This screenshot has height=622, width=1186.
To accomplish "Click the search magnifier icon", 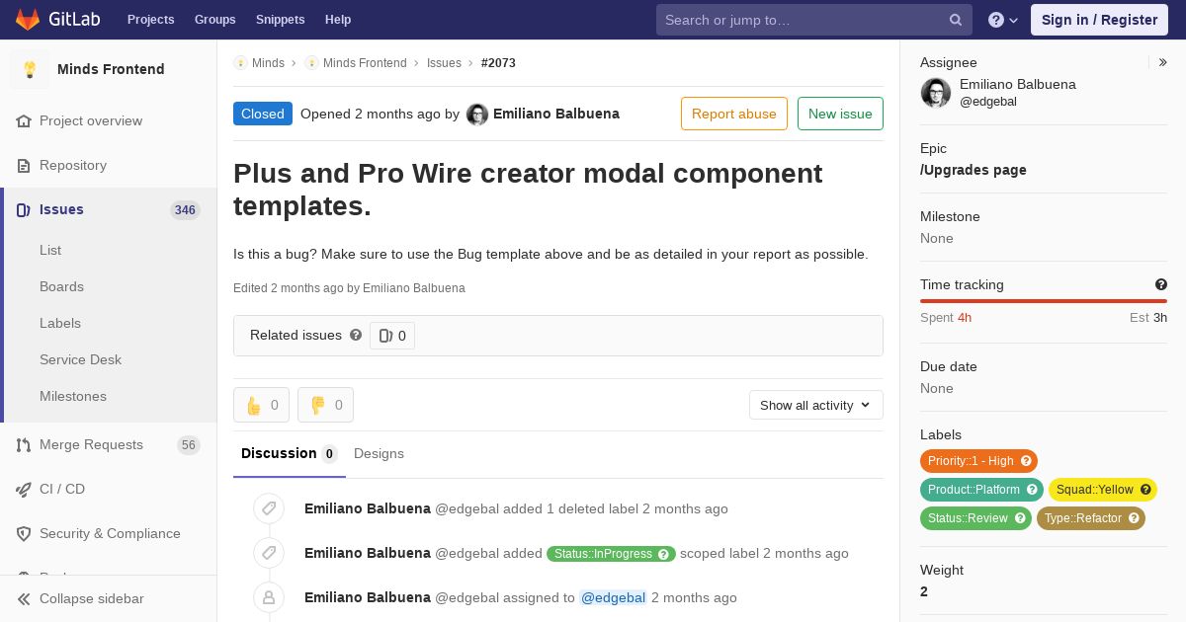I will pos(956,20).
